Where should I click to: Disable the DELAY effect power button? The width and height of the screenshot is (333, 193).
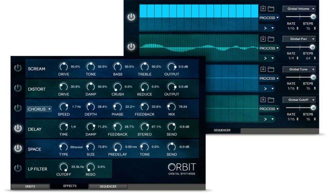pyautogui.click(x=18, y=128)
